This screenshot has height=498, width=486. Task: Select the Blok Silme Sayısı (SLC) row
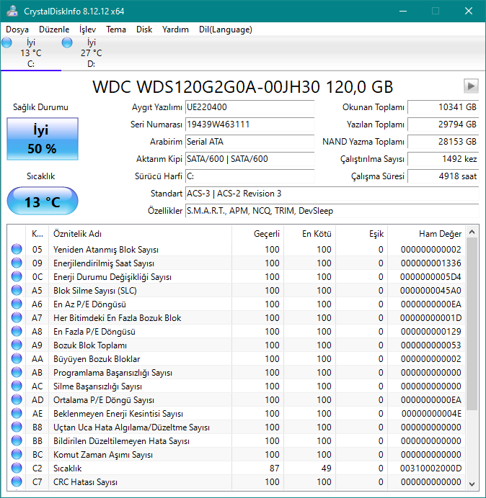[237, 290]
